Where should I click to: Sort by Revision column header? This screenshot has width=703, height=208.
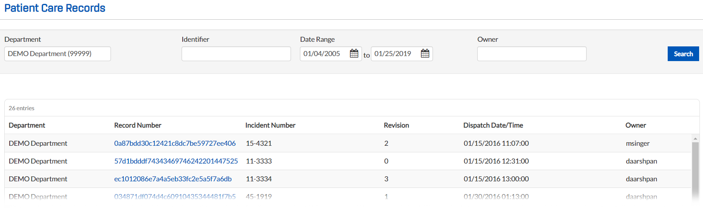(397, 125)
